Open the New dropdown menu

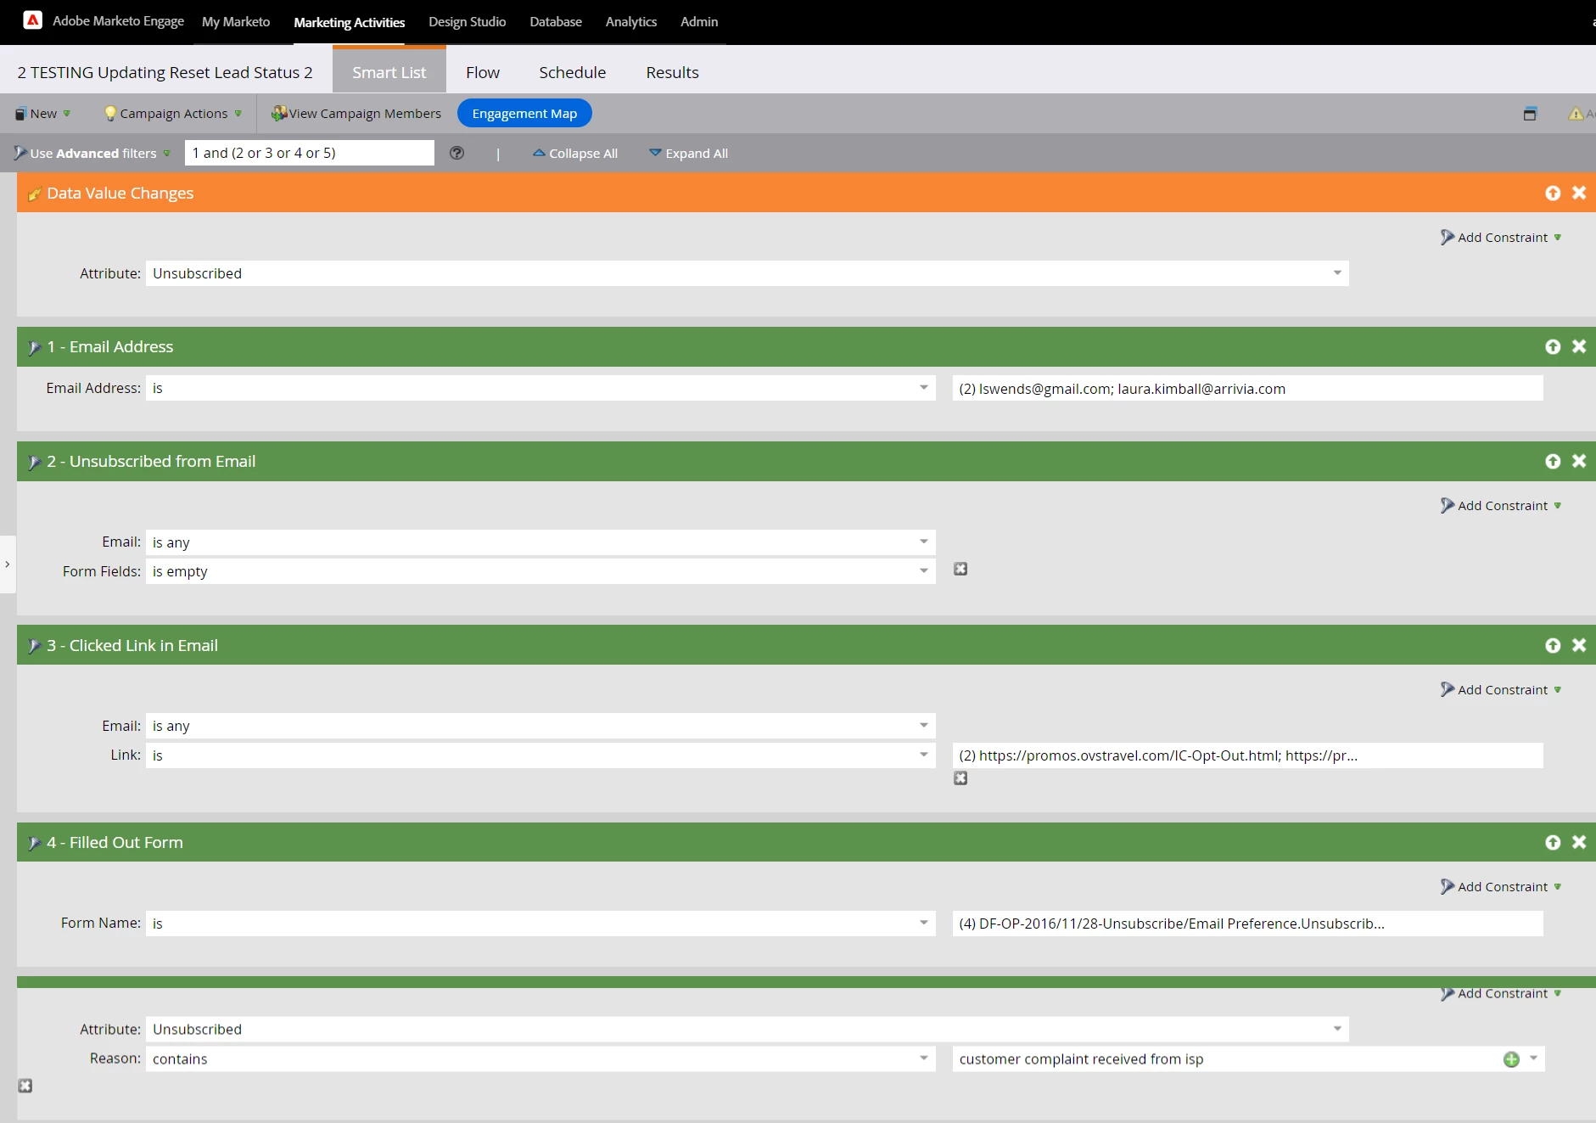tap(43, 114)
